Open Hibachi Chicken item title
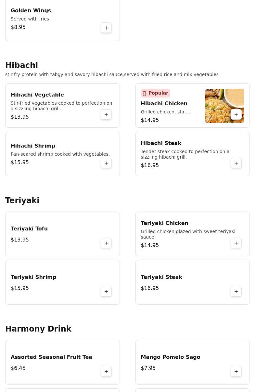Screen dimensions: 255x392 (x=164, y=103)
